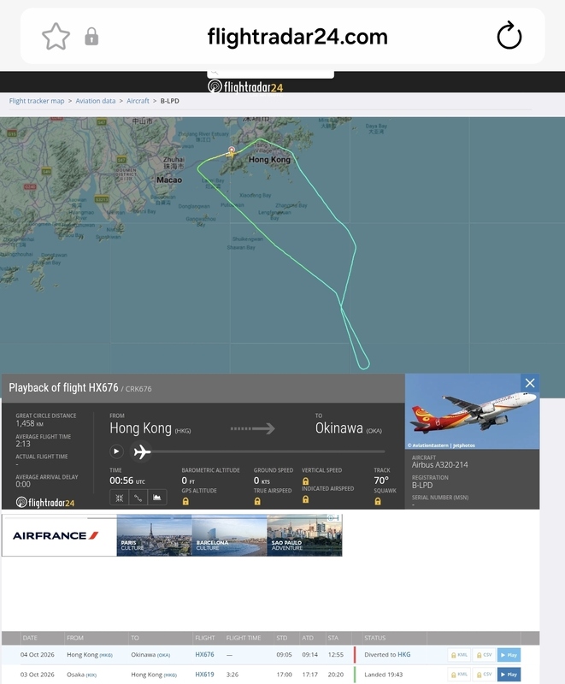Screen dimensions: 565x684
Task: Click the Flightradar24 logo in the header
Action: click(245, 86)
